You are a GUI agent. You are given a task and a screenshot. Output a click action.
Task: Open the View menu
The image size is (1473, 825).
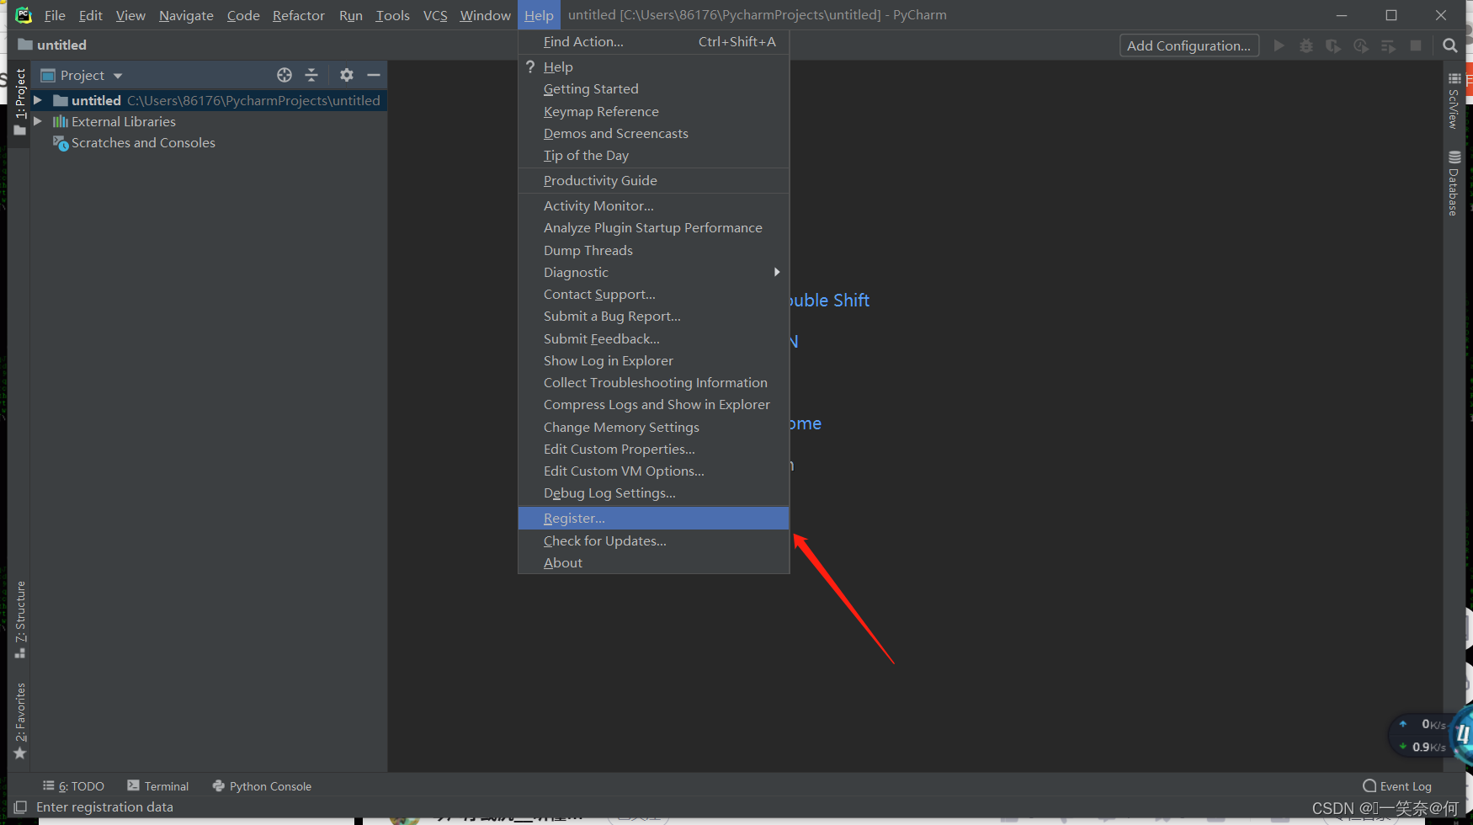click(x=130, y=15)
